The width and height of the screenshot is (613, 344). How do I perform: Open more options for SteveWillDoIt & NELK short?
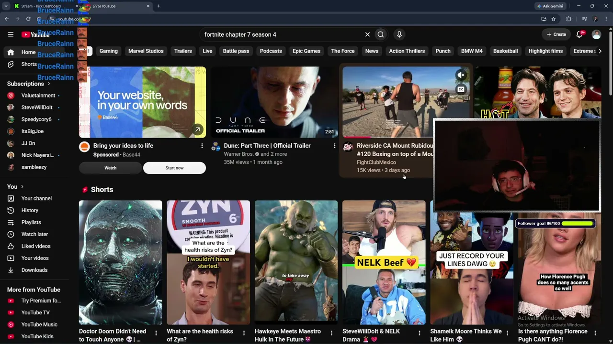point(420,333)
